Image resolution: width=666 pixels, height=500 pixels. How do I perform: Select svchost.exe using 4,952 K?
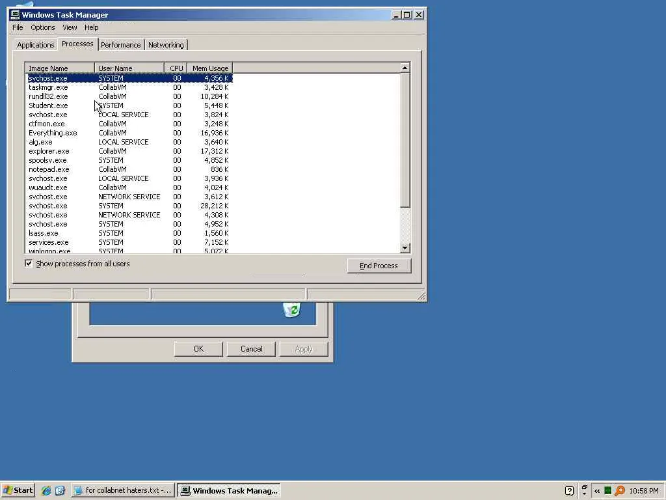coord(129,224)
